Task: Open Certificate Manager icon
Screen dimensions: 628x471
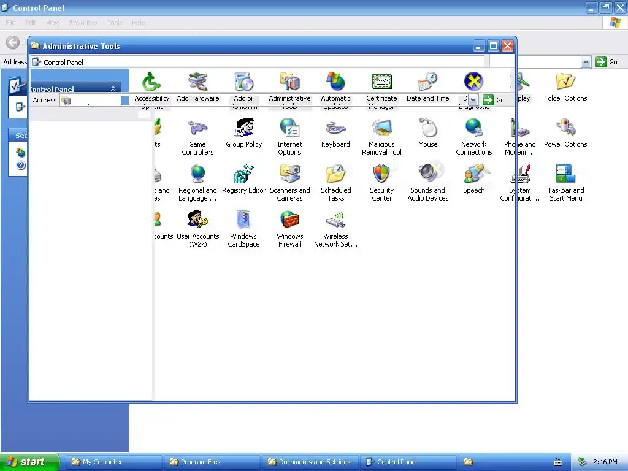Action: (x=381, y=82)
